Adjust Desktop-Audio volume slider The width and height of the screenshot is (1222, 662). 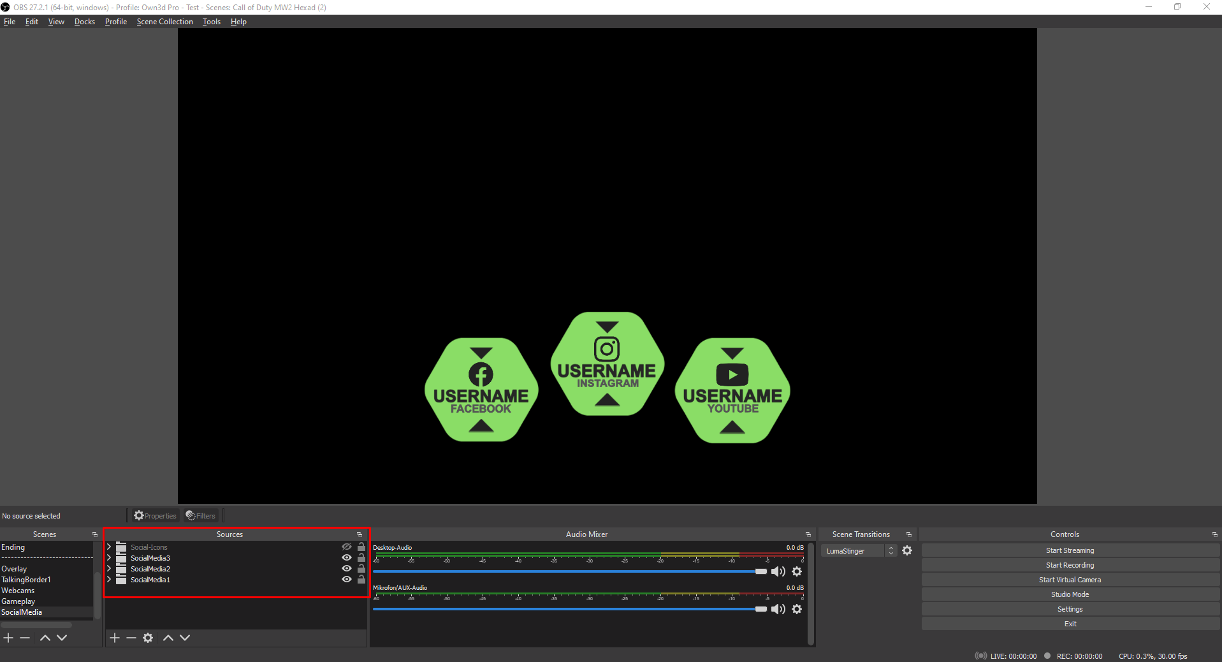coord(570,571)
